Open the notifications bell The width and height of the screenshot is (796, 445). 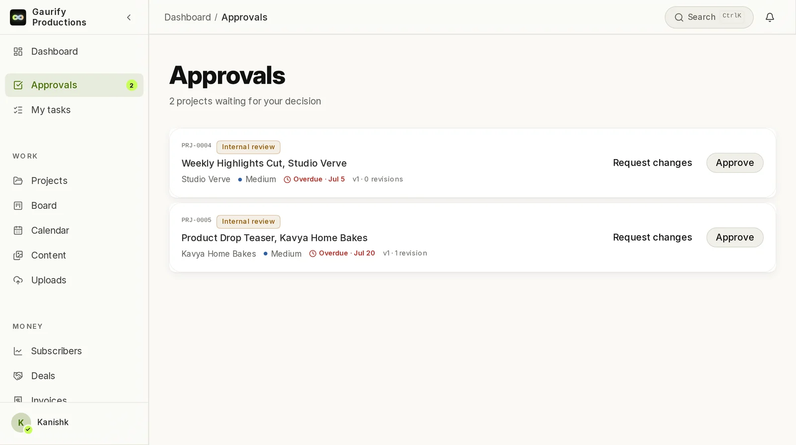[x=770, y=17]
